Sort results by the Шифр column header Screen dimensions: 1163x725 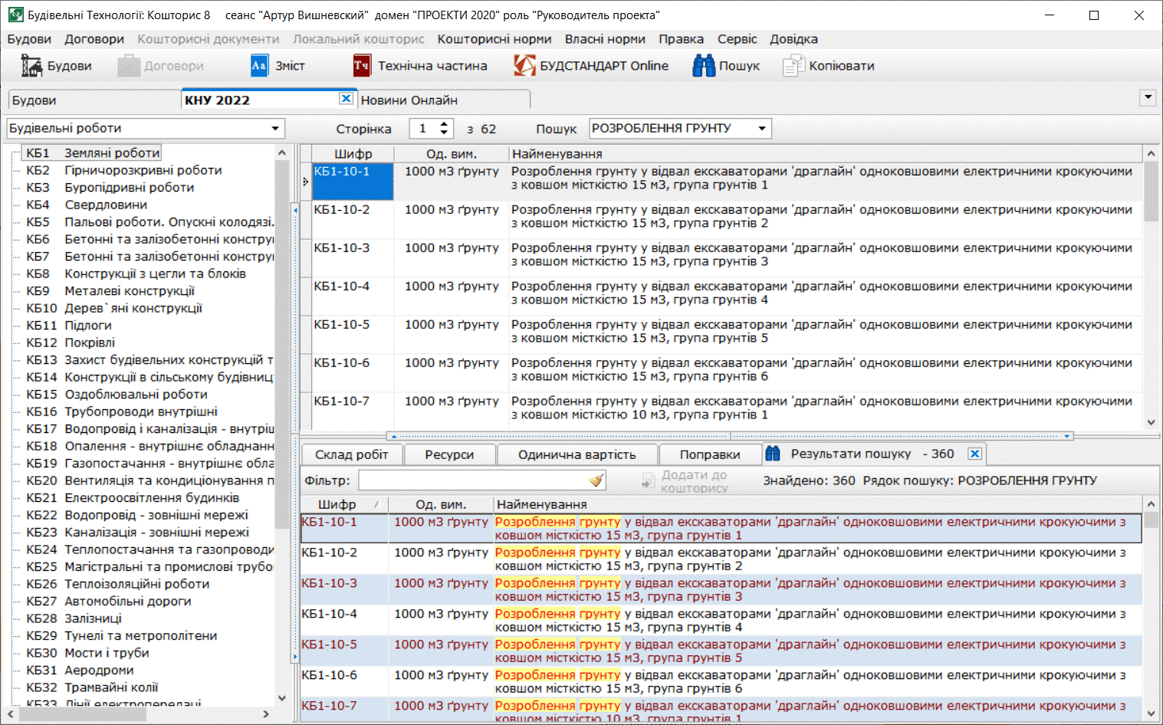[x=337, y=504]
